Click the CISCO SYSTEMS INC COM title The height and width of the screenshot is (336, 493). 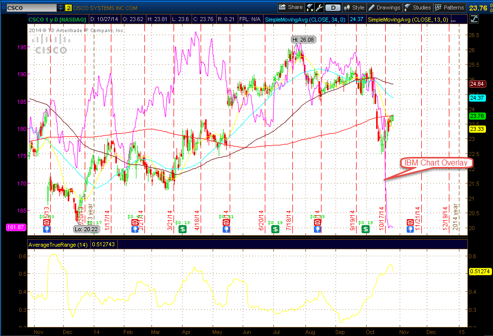(x=105, y=8)
